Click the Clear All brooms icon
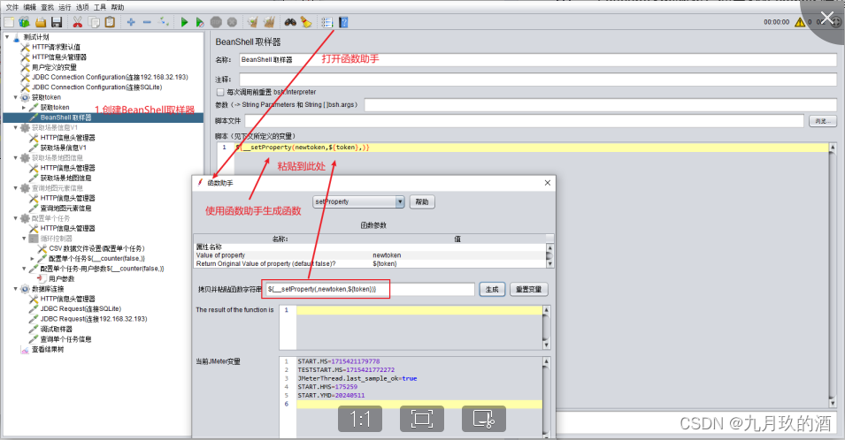 269,22
